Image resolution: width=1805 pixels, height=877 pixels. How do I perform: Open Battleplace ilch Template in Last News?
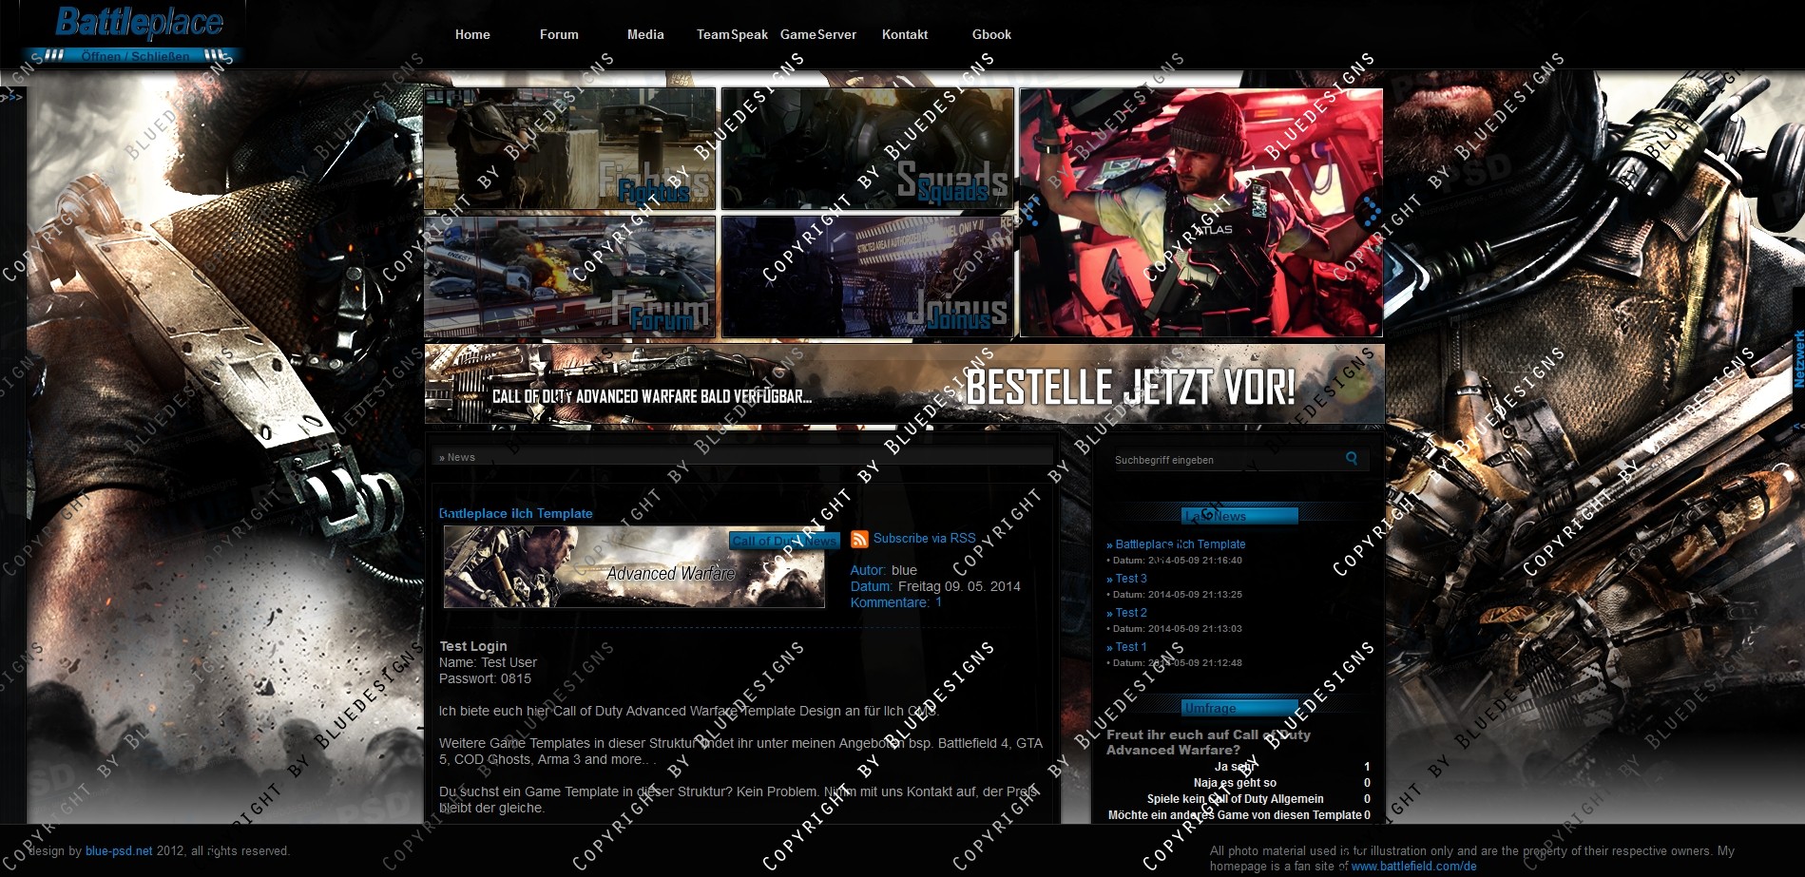pyautogui.click(x=1180, y=544)
